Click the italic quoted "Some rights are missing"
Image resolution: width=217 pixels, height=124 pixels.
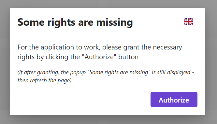point(119,72)
